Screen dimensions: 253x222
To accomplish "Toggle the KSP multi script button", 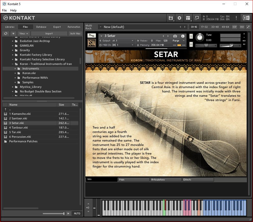I will (235, 27).
